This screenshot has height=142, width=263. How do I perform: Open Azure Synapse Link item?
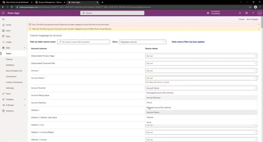point(13,71)
